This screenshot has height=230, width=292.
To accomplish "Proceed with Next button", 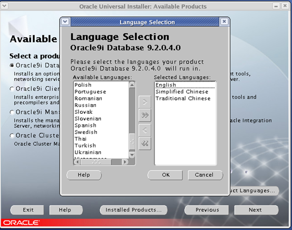I will (256, 210).
